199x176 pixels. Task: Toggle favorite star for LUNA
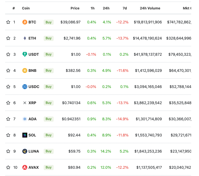8,151
